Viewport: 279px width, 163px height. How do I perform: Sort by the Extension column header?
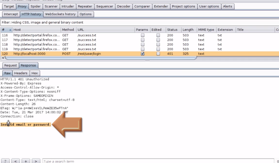pos(226,30)
